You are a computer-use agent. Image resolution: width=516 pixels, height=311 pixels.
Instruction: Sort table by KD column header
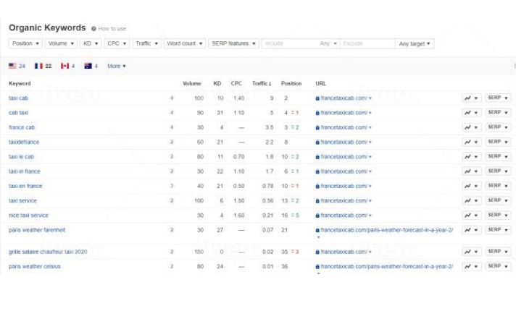[x=217, y=83]
